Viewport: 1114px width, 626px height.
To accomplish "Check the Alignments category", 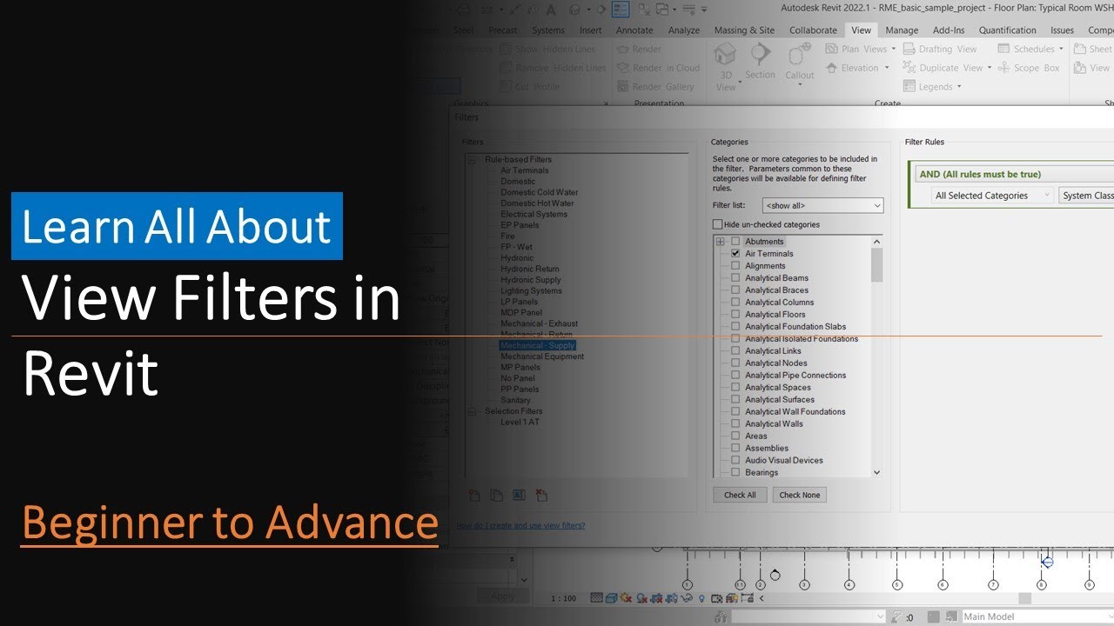I will coord(735,266).
